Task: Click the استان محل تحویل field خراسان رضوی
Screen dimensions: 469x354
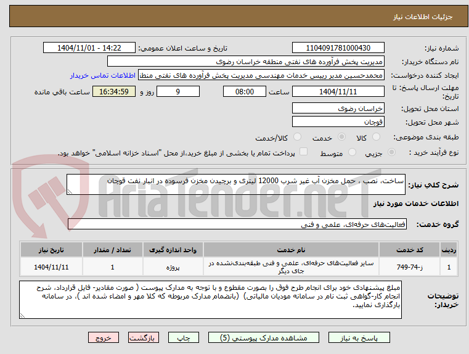Action: pos(338,108)
